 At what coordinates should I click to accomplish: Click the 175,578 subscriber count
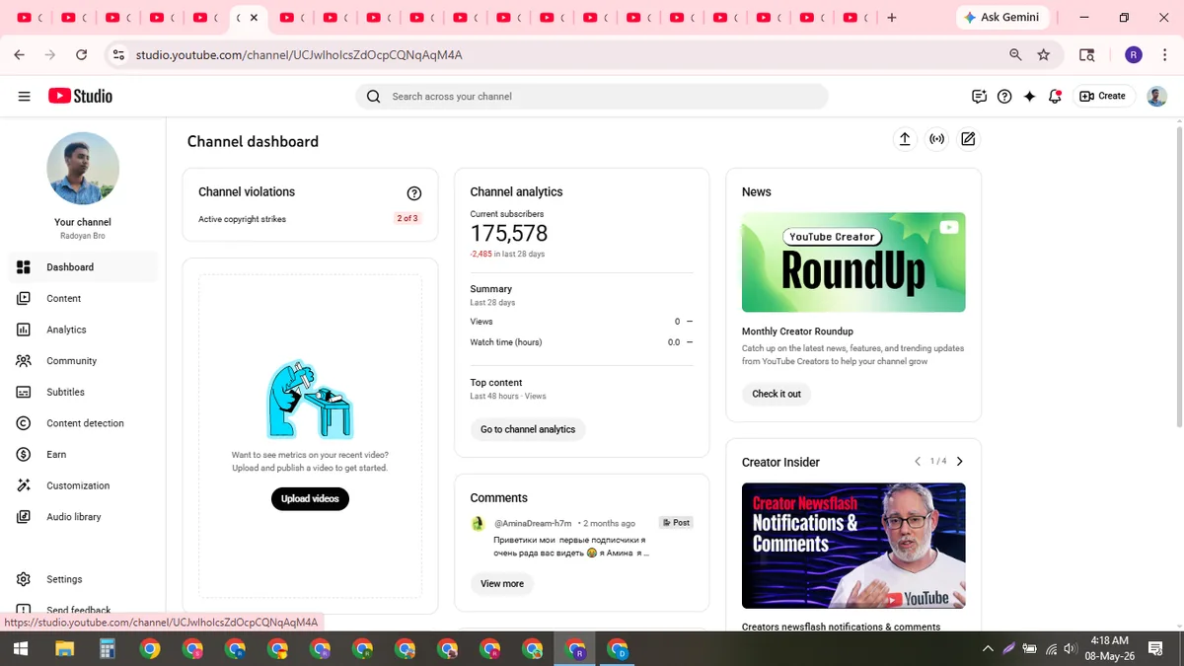click(x=509, y=234)
